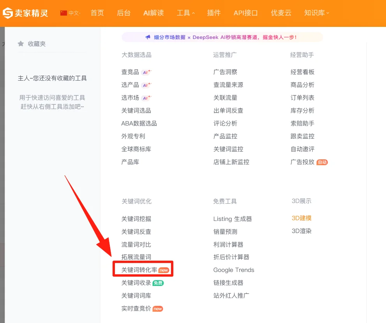
Task: Open 后台 in the top navigation
Action: pos(123,13)
